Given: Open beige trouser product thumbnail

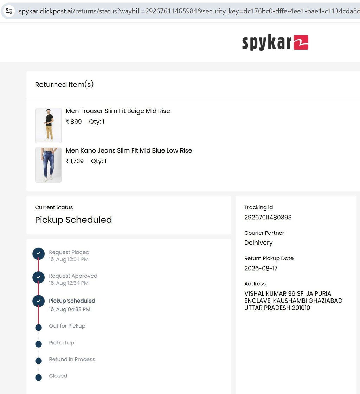Looking at the screenshot, I should (48, 125).
